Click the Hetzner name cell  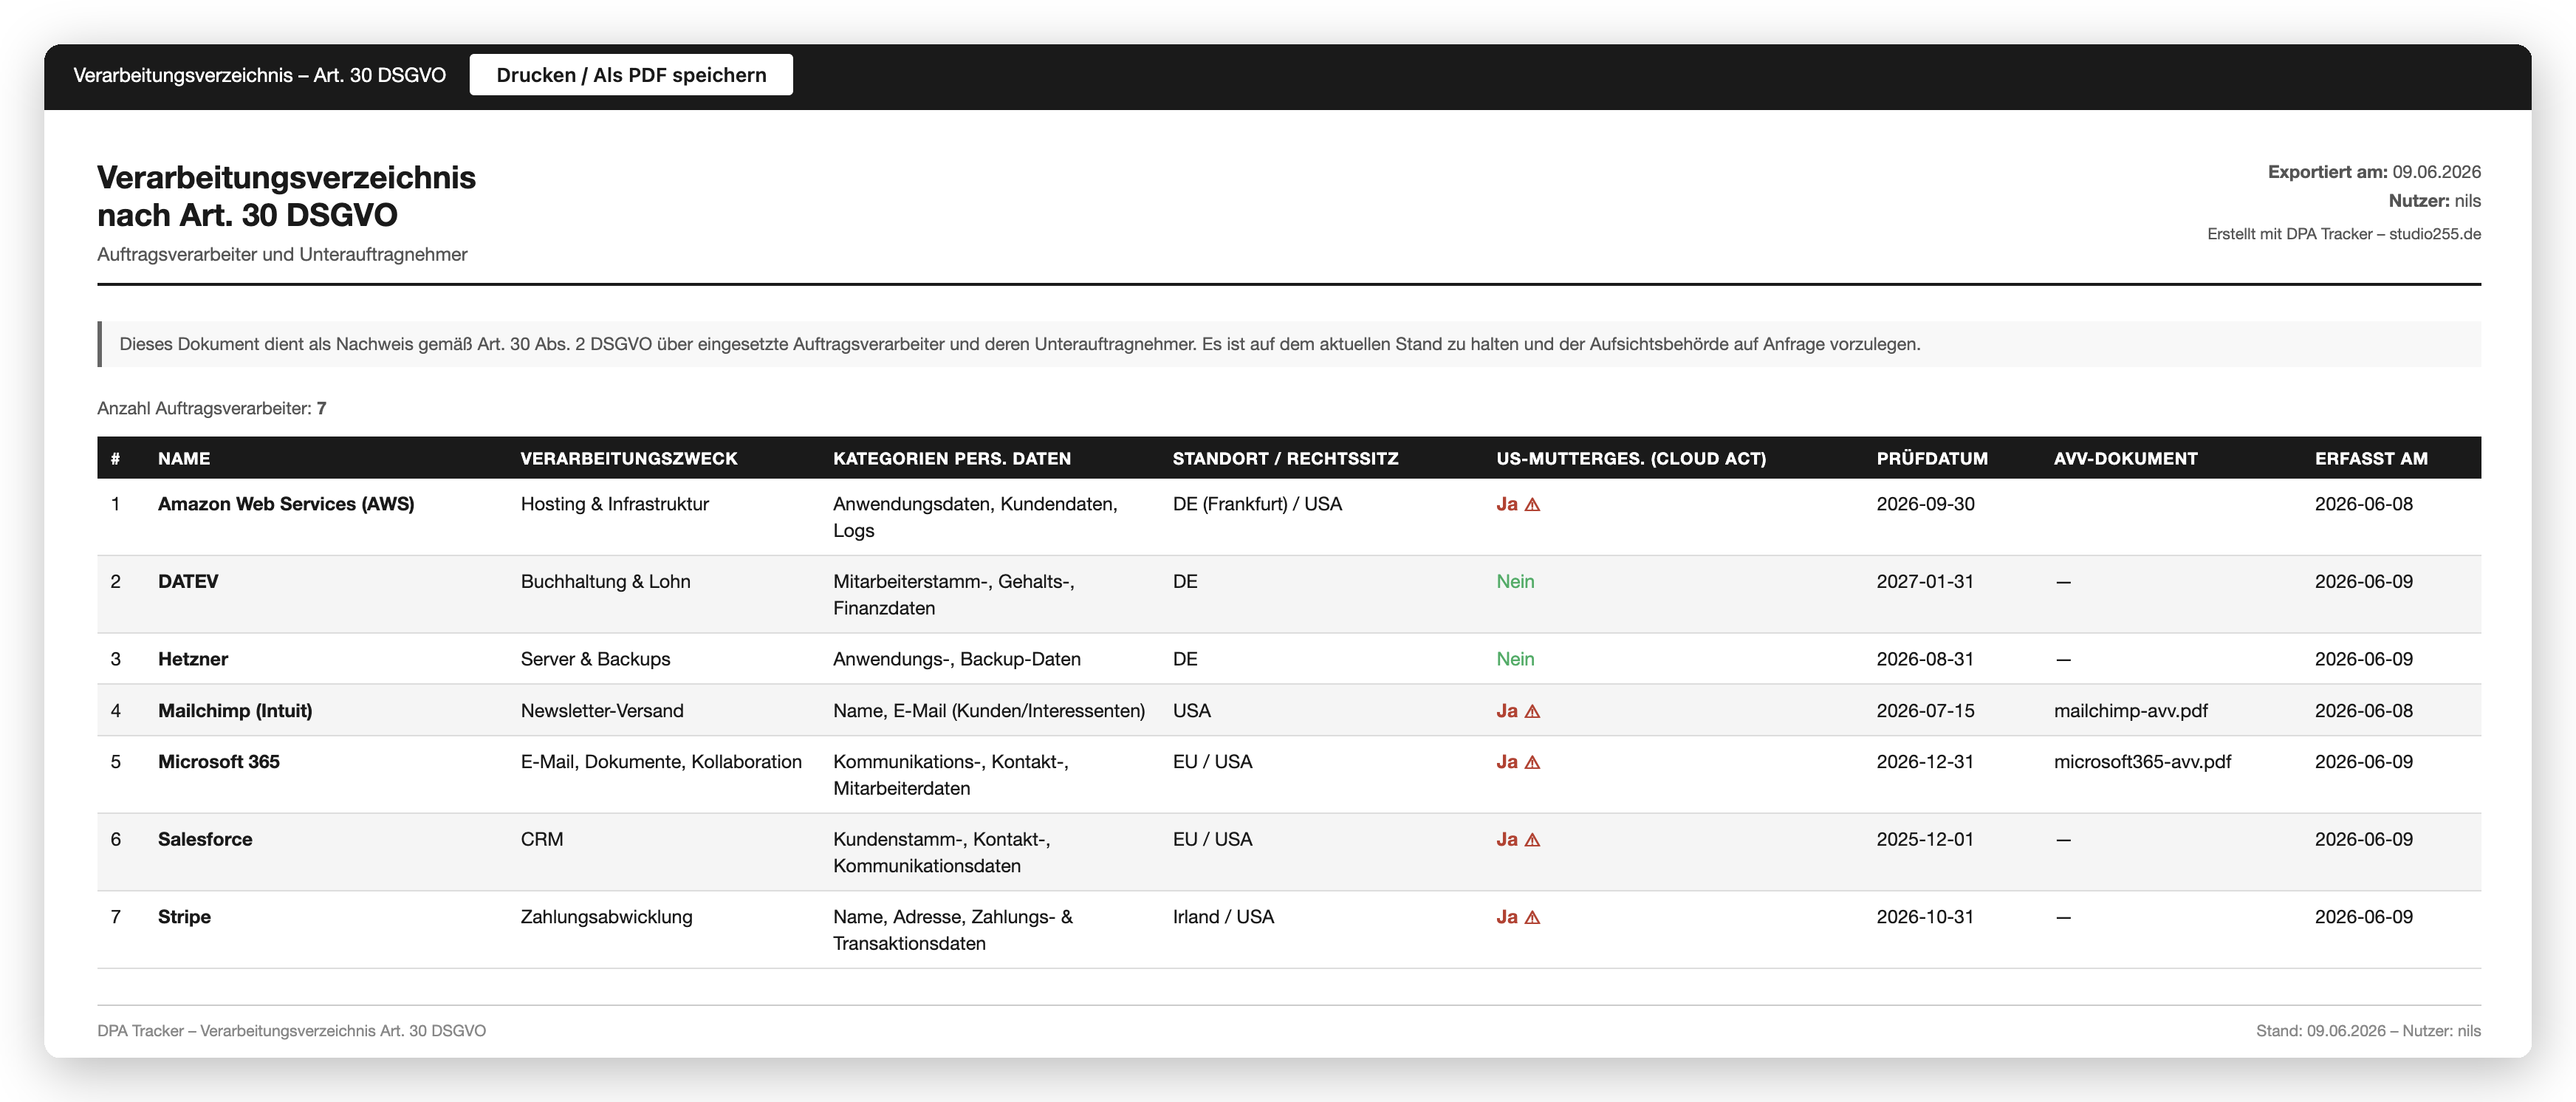(x=193, y=659)
